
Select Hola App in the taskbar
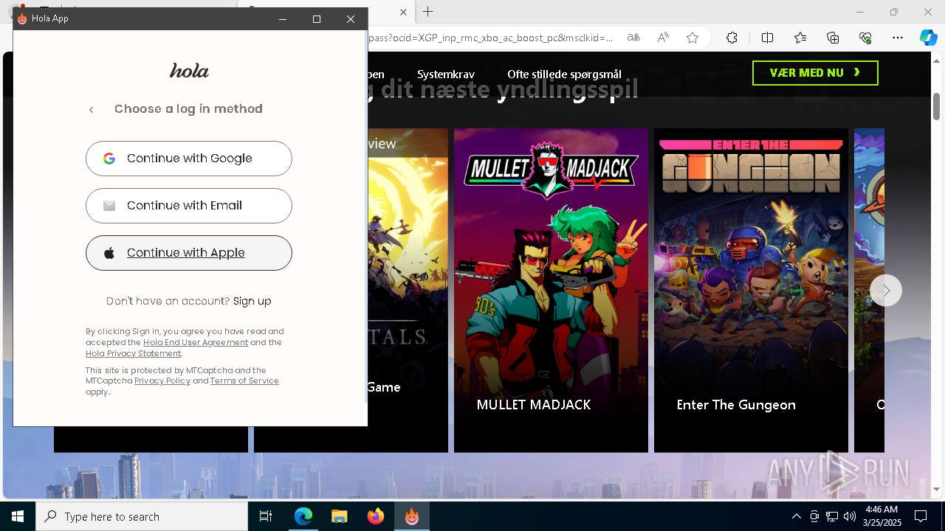[411, 516]
